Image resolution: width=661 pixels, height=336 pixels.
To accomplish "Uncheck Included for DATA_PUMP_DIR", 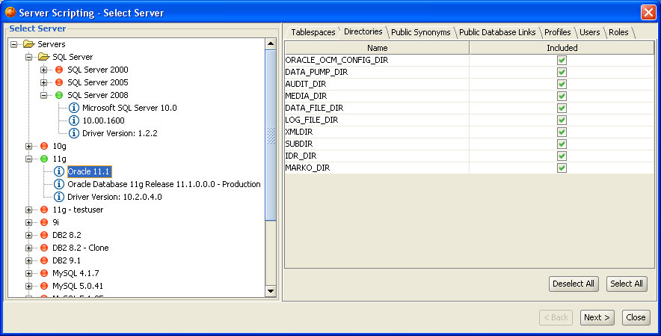I will click(562, 72).
